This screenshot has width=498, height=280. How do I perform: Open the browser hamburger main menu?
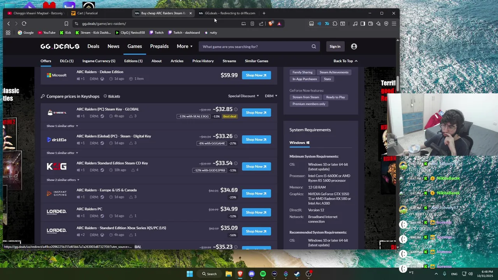click(394, 23)
